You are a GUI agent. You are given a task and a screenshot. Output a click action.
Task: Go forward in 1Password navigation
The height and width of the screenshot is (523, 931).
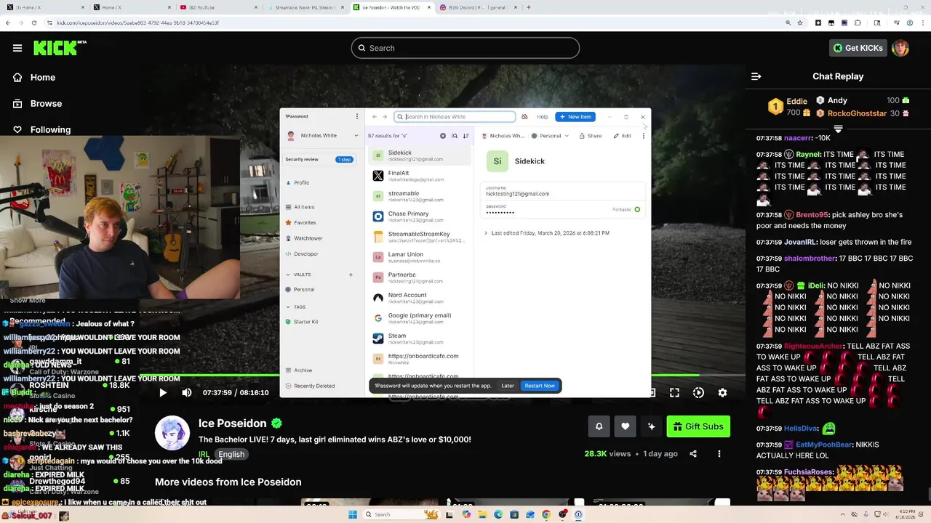pos(385,116)
